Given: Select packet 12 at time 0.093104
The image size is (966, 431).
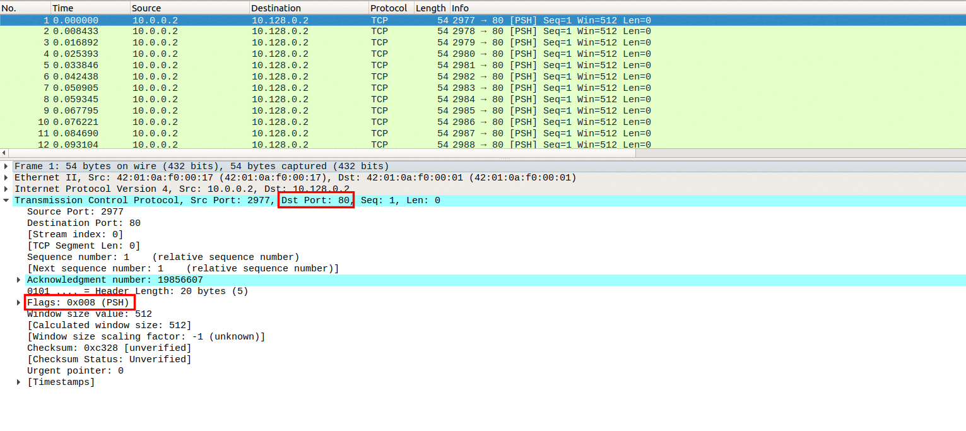Looking at the screenshot, I should [483, 145].
